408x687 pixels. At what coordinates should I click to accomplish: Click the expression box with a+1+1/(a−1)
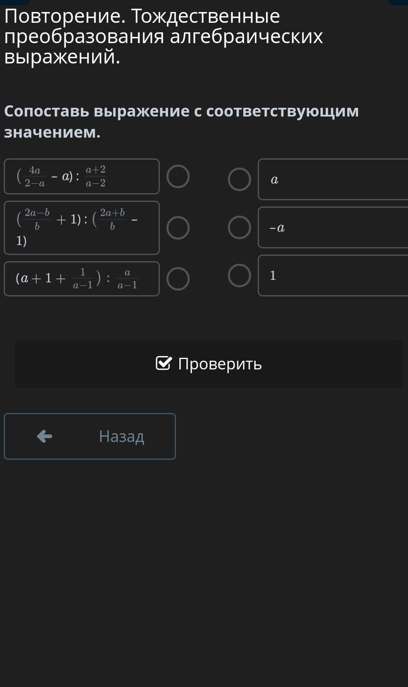tap(81, 279)
